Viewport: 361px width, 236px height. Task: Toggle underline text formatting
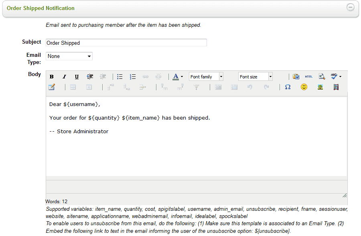coord(77,77)
